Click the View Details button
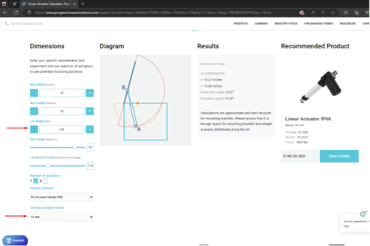Viewport: 370px width, 246px height. 339,156
